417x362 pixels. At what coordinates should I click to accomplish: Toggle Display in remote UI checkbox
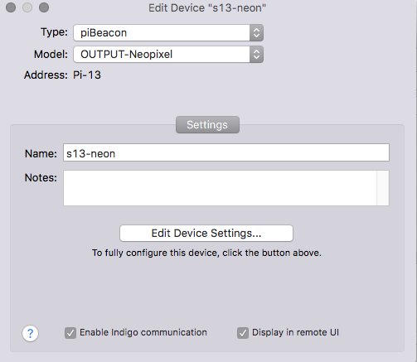243,333
